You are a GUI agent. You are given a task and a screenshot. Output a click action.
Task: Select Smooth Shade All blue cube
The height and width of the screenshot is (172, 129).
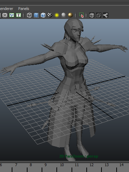tap(36, 15)
